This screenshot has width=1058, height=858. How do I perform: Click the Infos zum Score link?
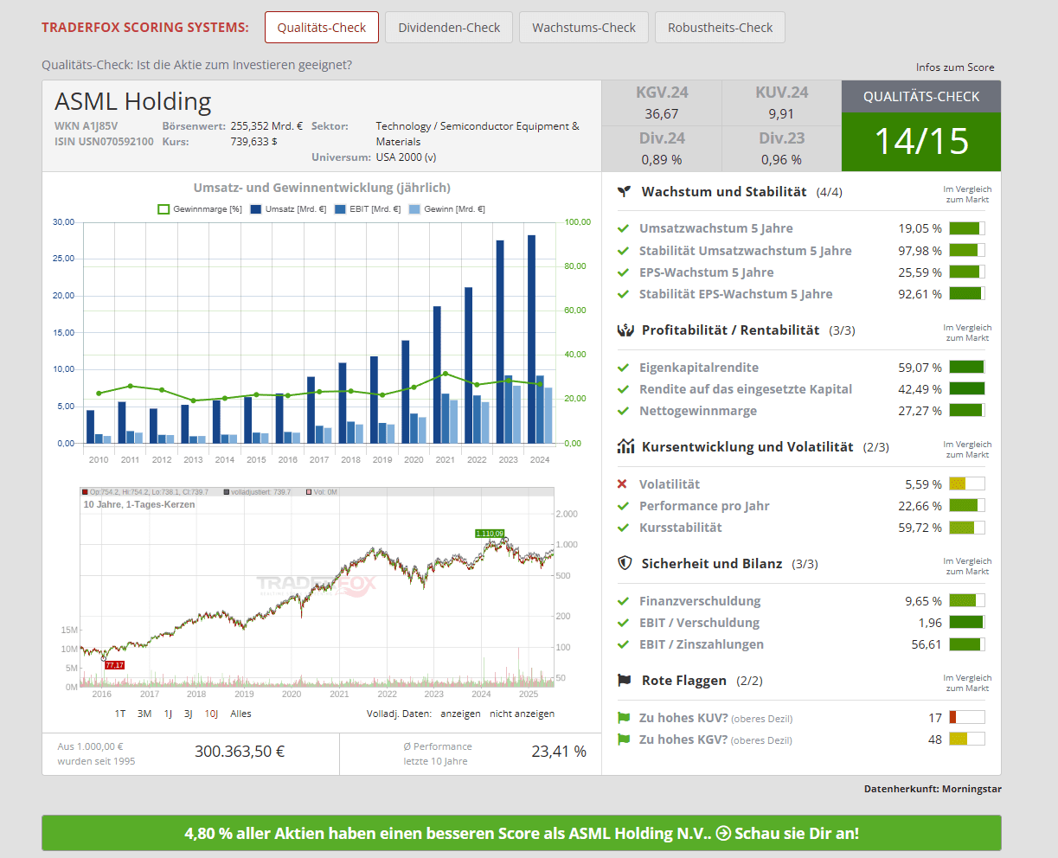(955, 67)
